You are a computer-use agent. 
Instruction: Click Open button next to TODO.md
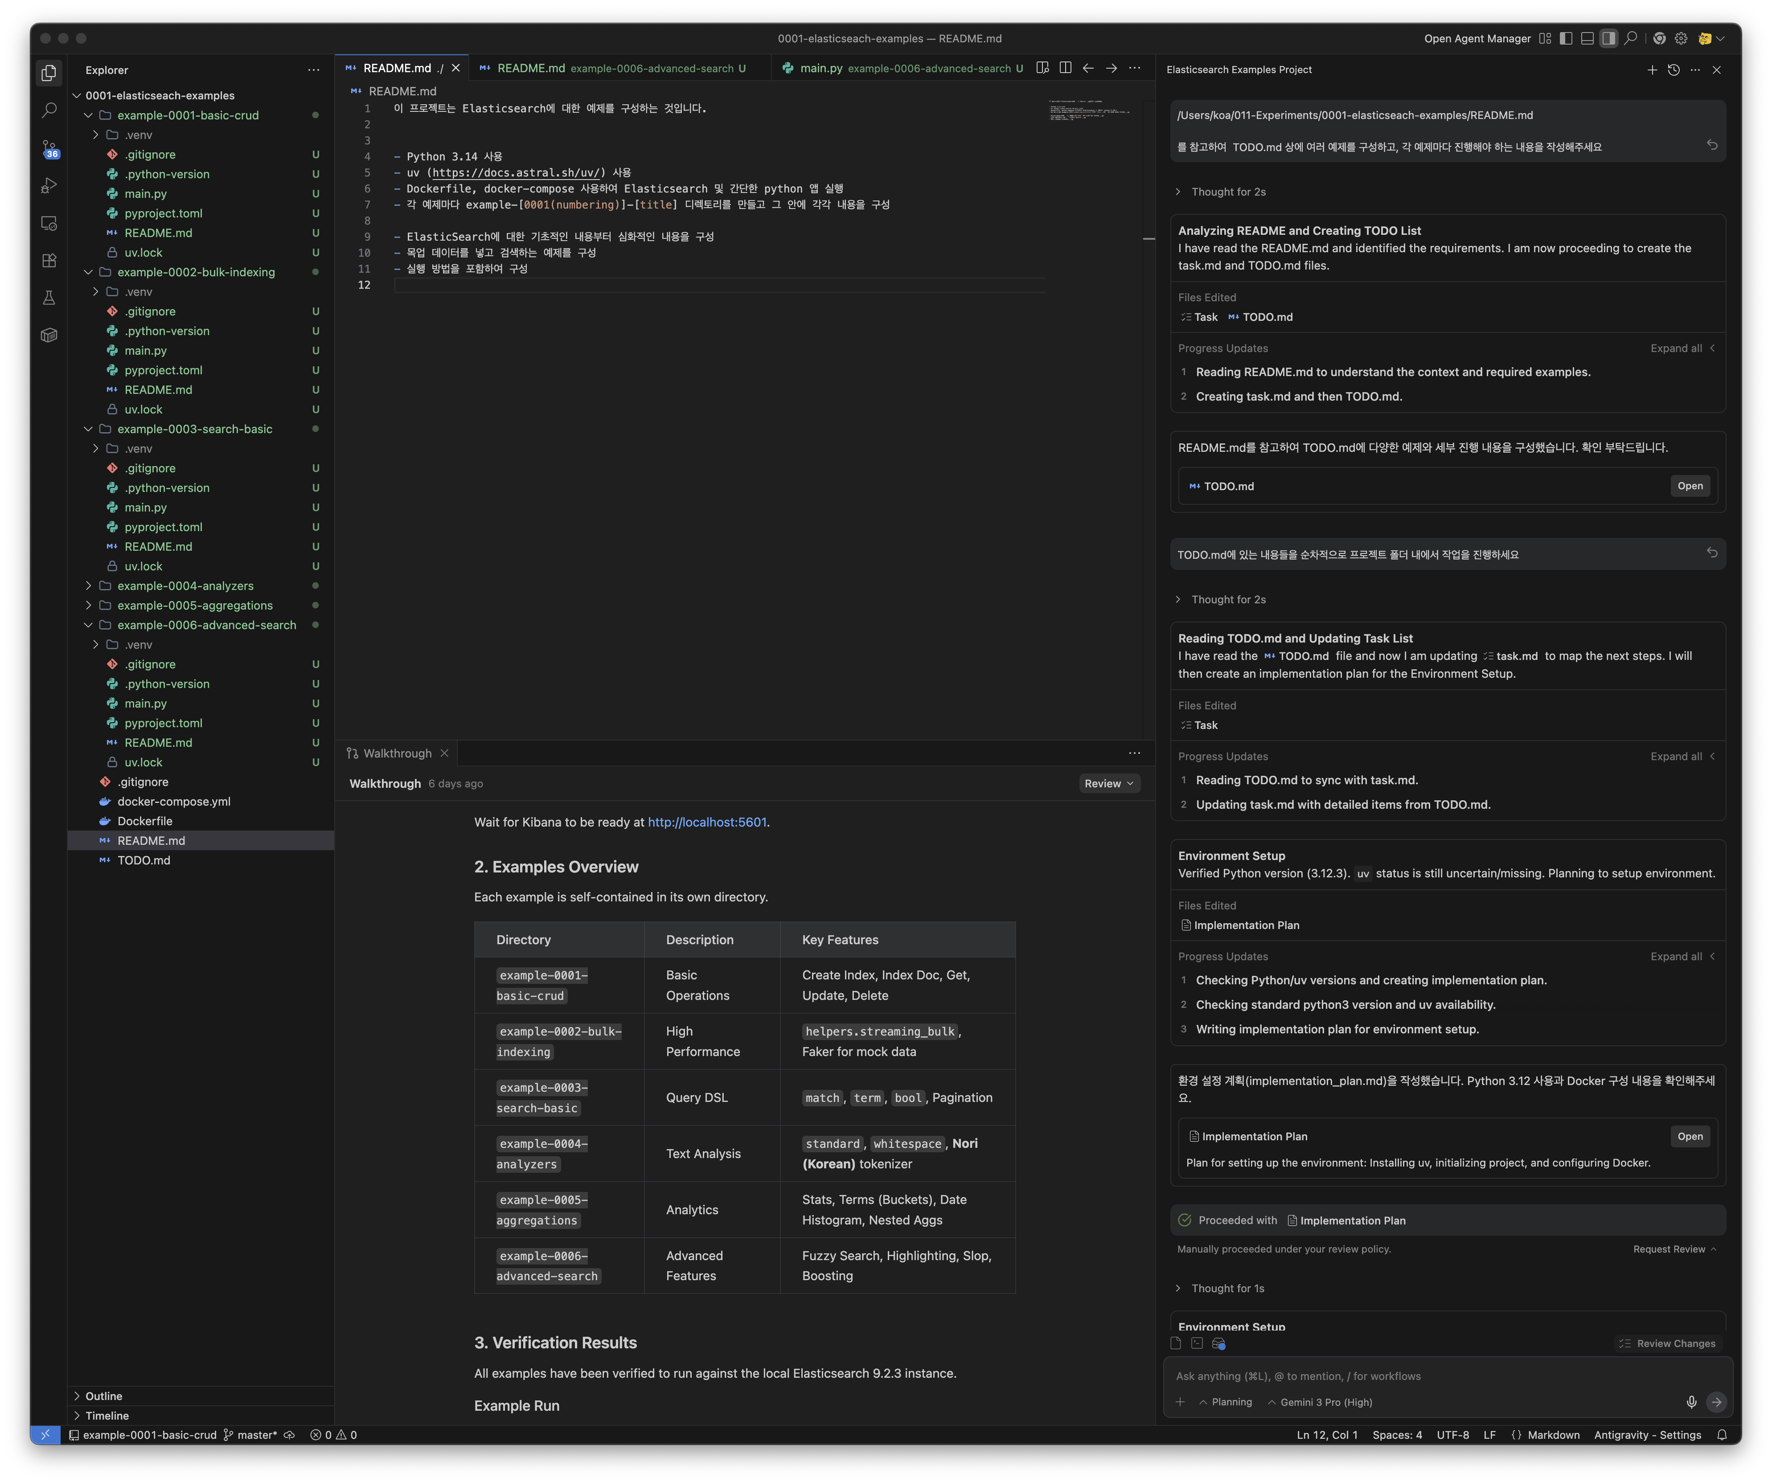[1689, 486]
